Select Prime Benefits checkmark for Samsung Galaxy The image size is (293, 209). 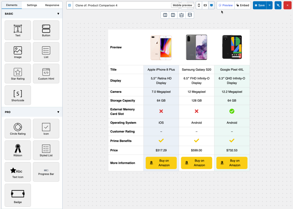point(196,140)
